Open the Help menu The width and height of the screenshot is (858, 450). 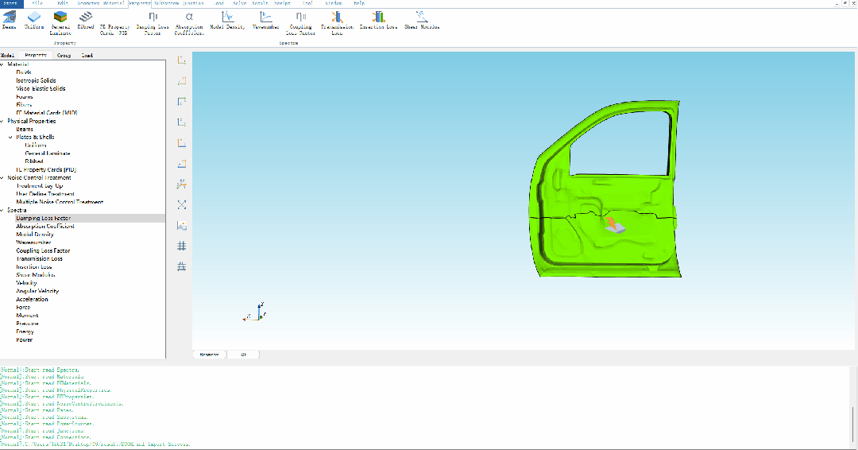(x=359, y=3)
